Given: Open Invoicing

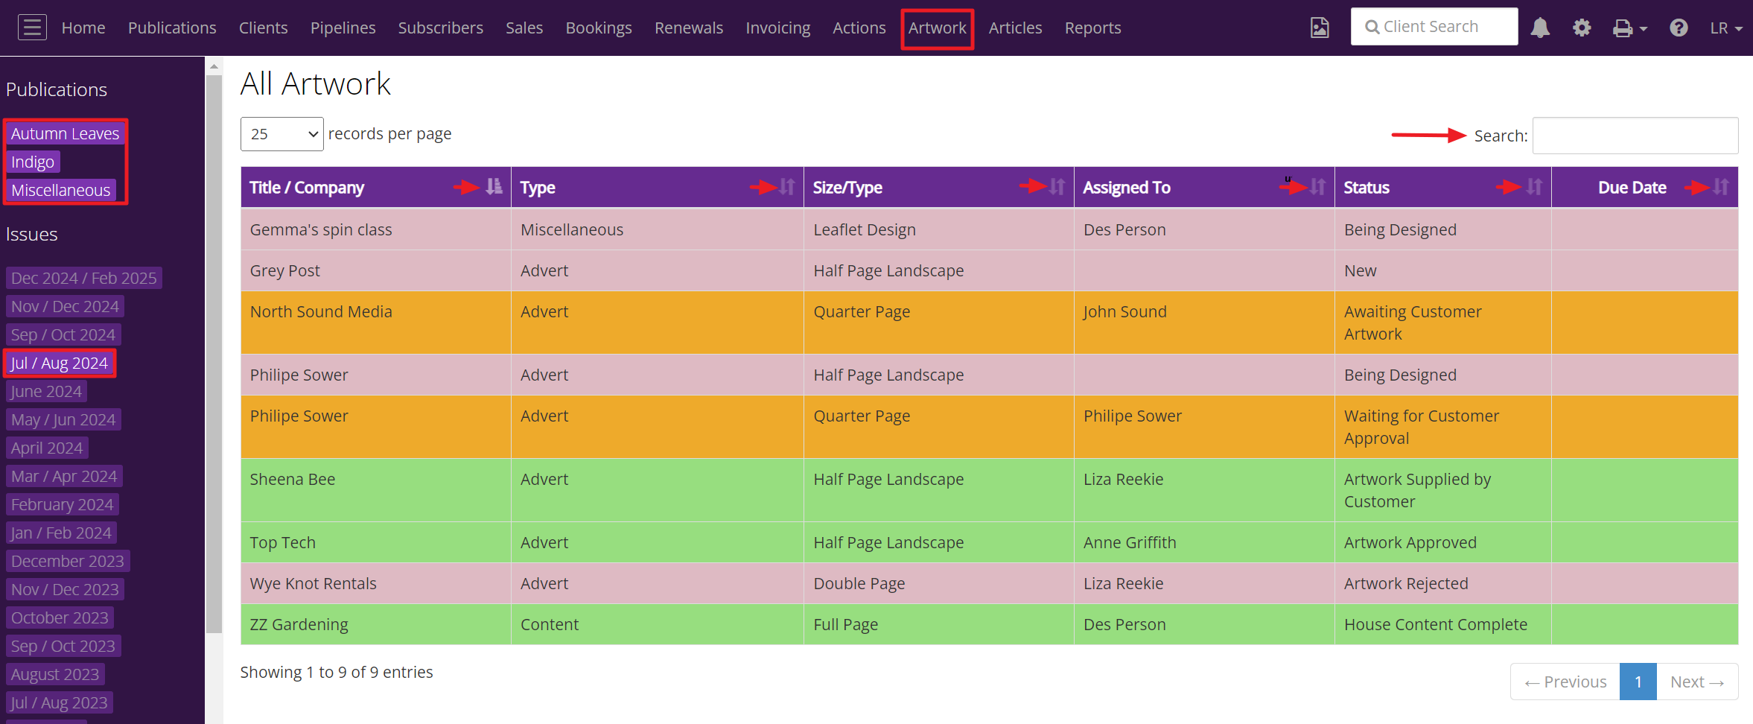Looking at the screenshot, I should click(x=778, y=28).
